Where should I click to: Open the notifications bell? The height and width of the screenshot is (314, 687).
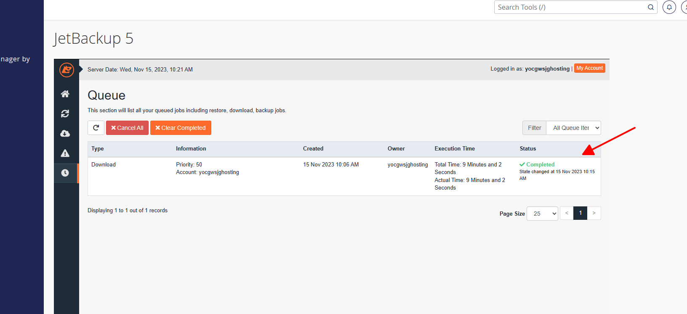tap(669, 7)
